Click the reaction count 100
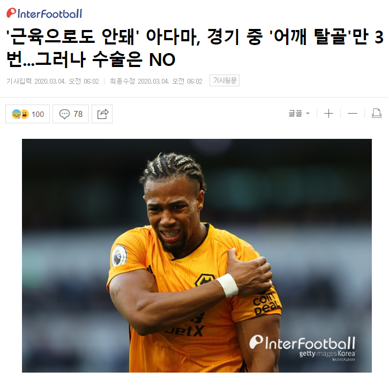This screenshot has height=386, width=389. (x=38, y=114)
